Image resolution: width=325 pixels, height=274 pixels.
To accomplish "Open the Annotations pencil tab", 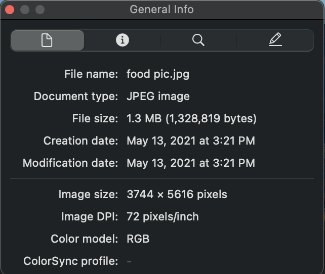I will 275,40.
